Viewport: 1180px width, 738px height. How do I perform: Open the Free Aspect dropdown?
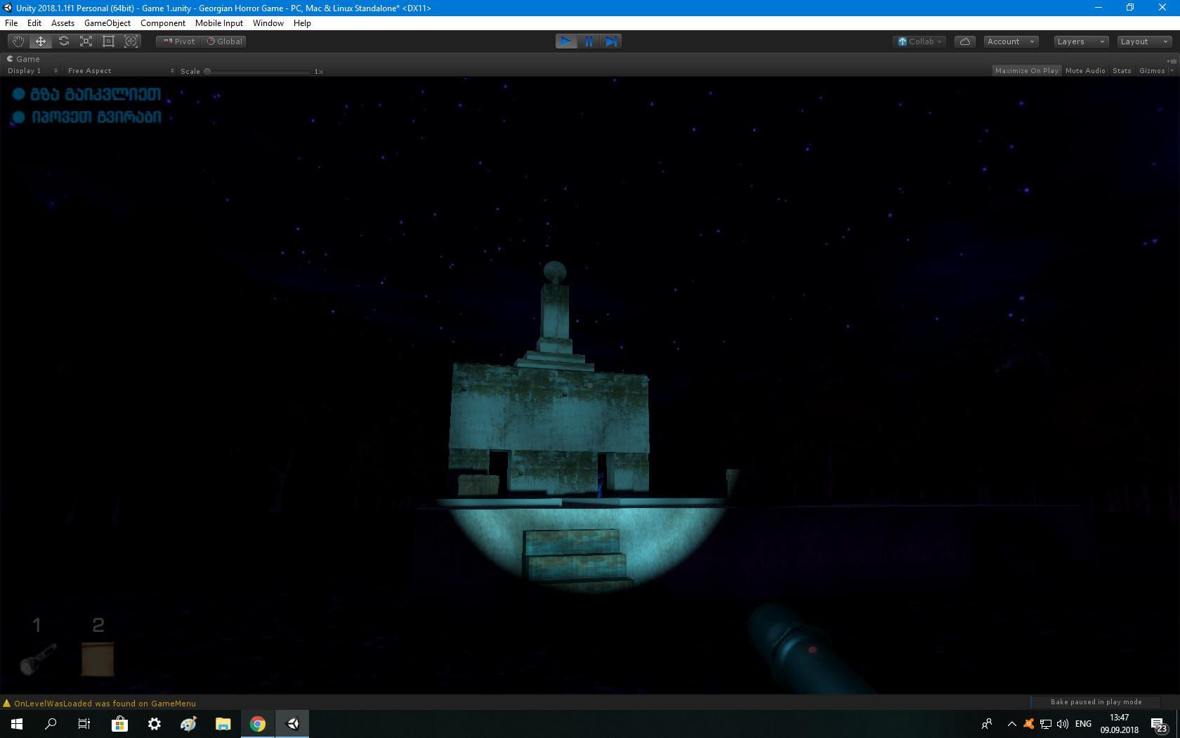pyautogui.click(x=121, y=71)
